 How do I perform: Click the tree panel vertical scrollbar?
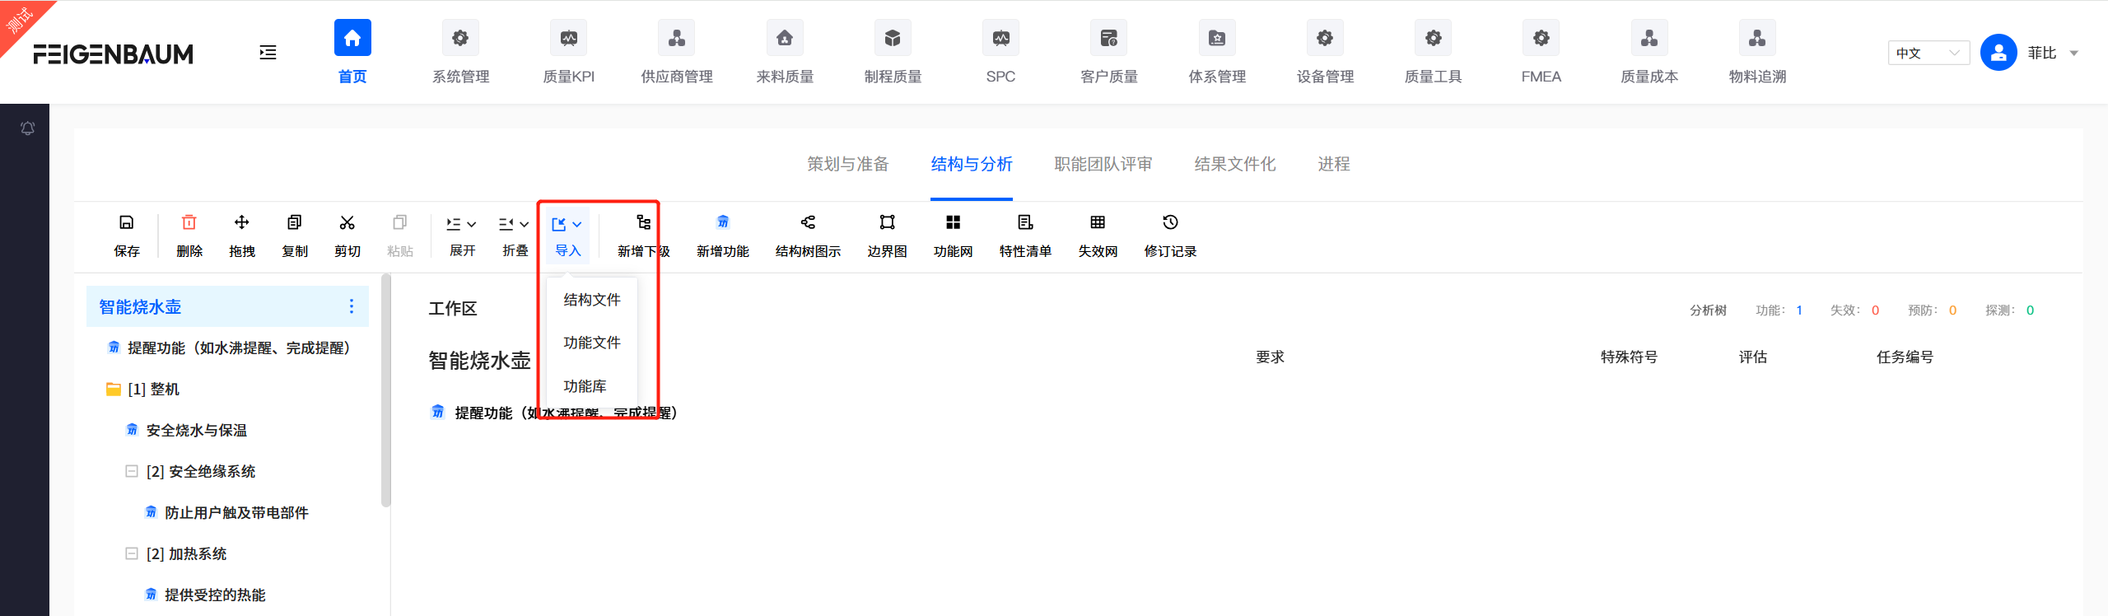[385, 391]
